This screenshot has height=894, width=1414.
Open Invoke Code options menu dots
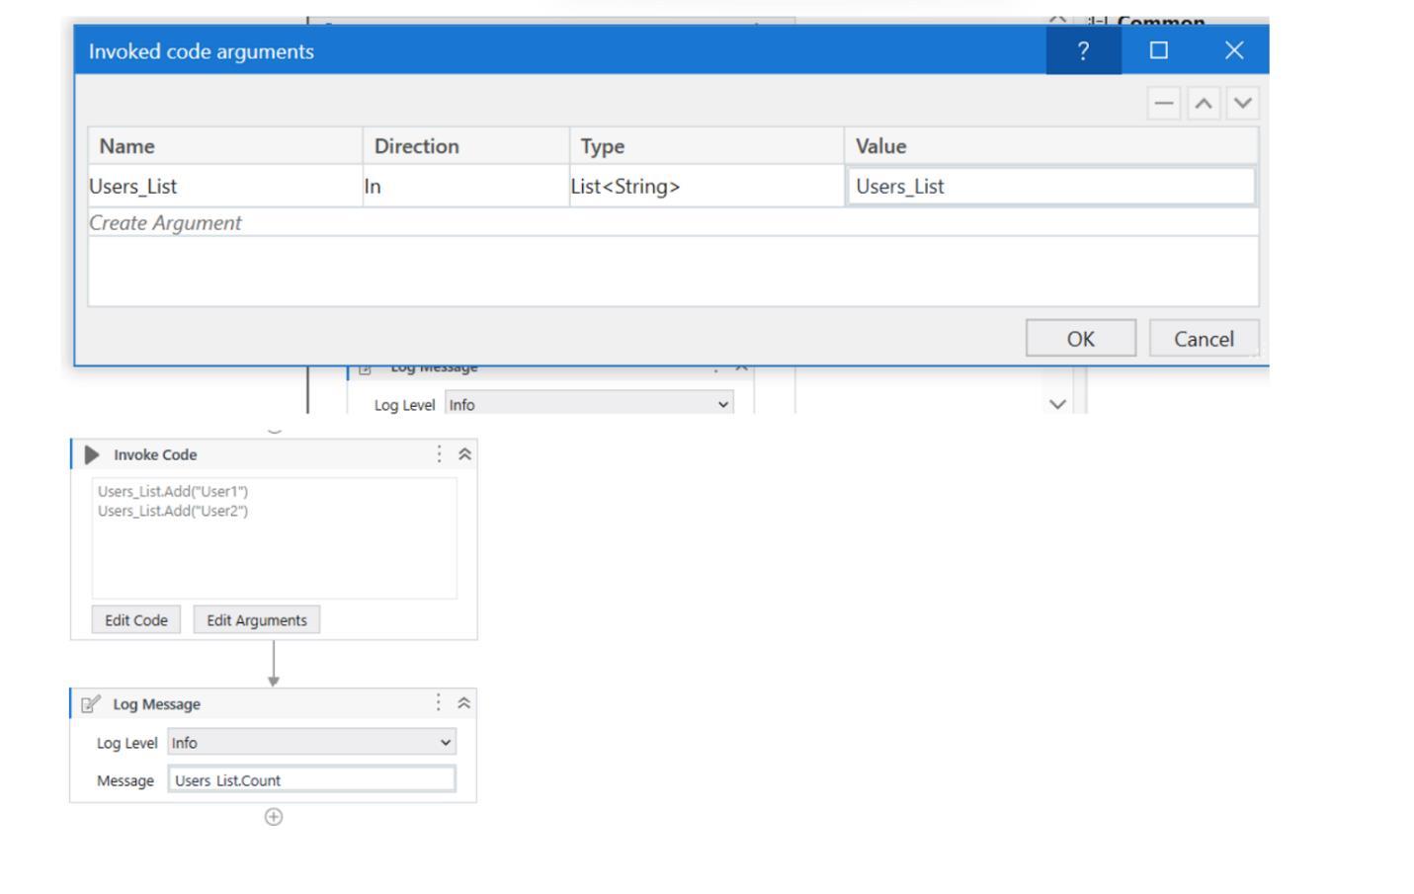coord(439,454)
